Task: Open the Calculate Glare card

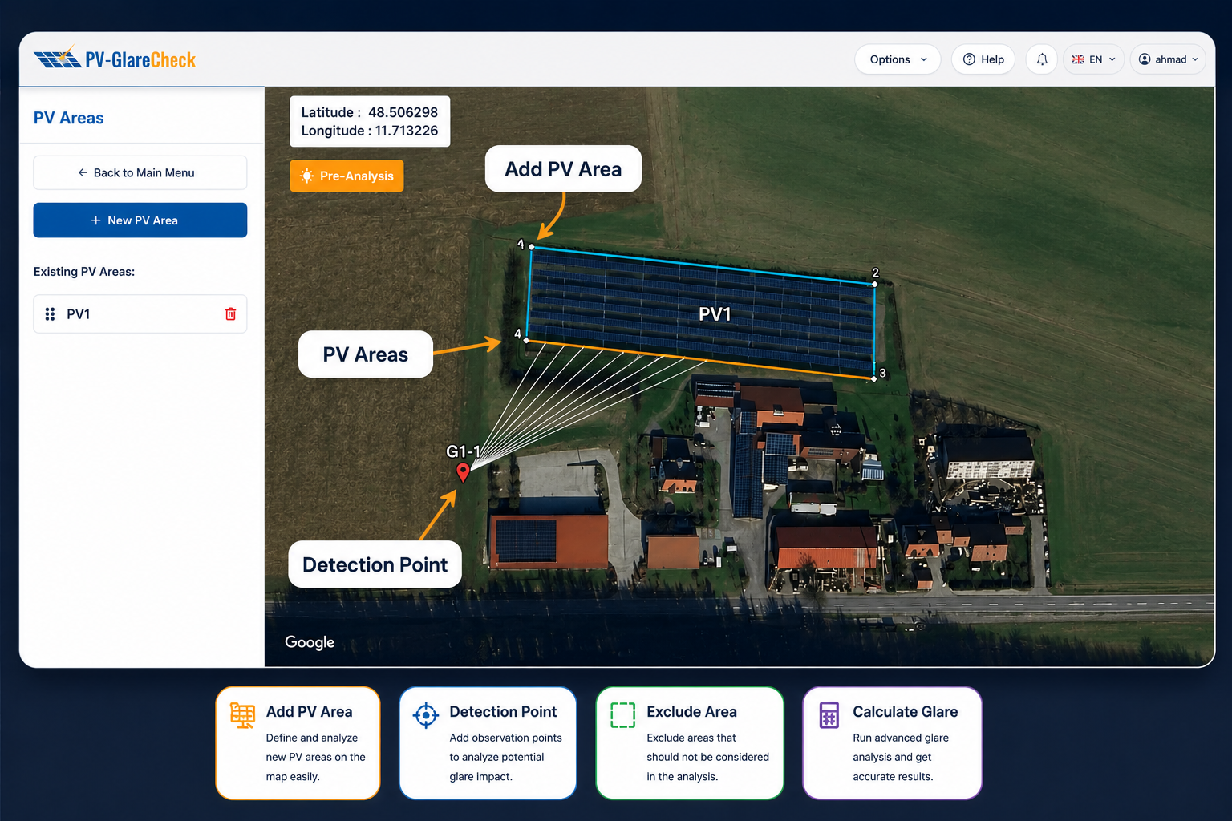Action: pos(892,743)
